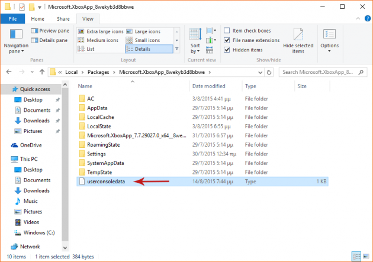
Task: Click the Navigation pane icon
Action: (16, 36)
